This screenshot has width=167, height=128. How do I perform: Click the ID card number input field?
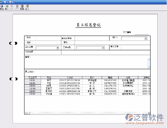click(x=92, y=38)
